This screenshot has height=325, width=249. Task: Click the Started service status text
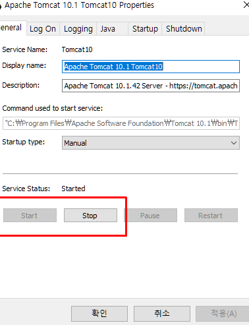pos(73,189)
